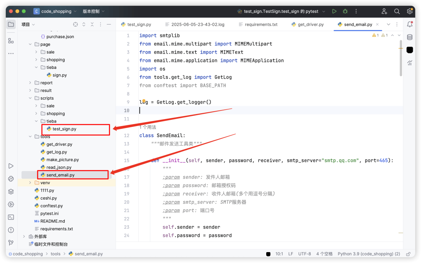Open sign.py under page tieba
The width and height of the screenshot is (421, 263).
[x=57, y=75]
